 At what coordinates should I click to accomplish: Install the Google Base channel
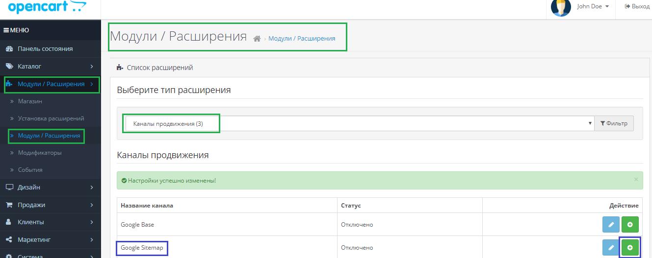(630, 225)
